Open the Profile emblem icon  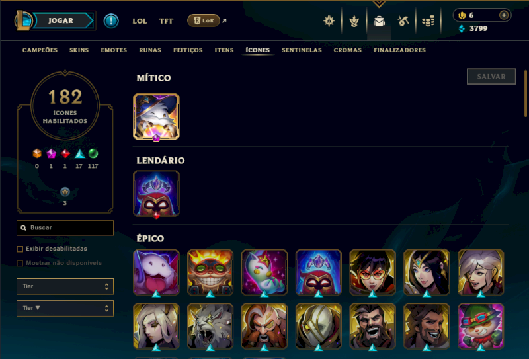(329, 21)
